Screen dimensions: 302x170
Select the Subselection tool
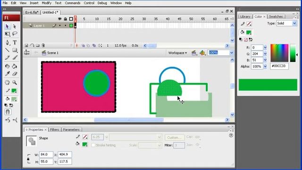pyautogui.click(x=15, y=26)
